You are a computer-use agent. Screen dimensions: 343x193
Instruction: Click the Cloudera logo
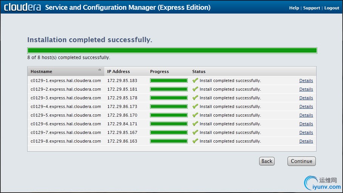point(22,7)
